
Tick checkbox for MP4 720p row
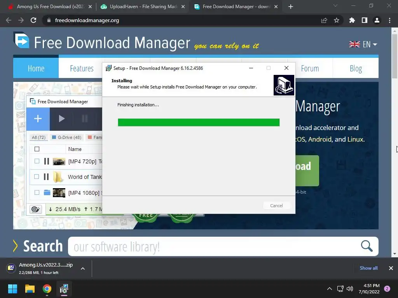[x=37, y=161]
